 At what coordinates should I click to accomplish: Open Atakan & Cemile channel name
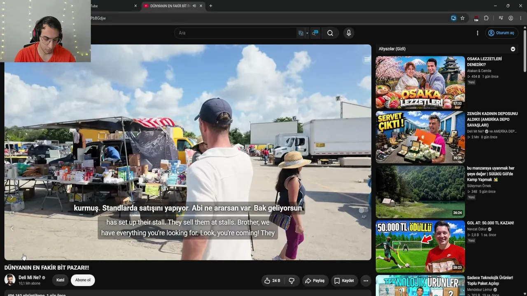pyautogui.click(x=479, y=71)
